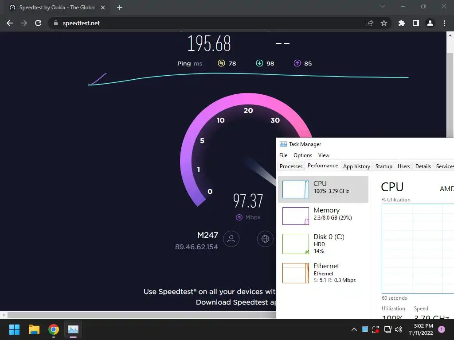Click the volume speaker tray icon
The width and height of the screenshot is (454, 340).
click(x=399, y=329)
